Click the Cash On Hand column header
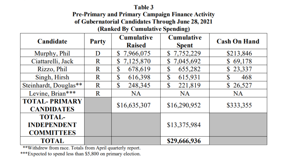 [238, 41]
